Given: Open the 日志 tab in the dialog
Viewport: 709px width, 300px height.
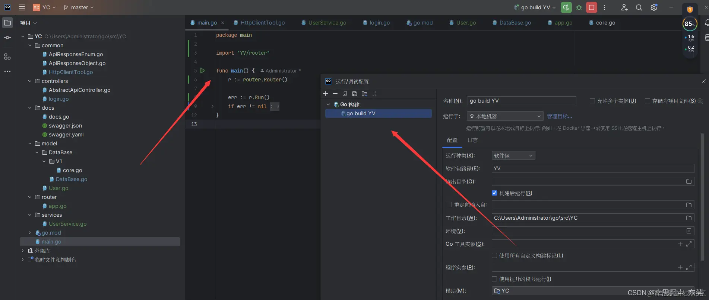Looking at the screenshot, I should 472,140.
